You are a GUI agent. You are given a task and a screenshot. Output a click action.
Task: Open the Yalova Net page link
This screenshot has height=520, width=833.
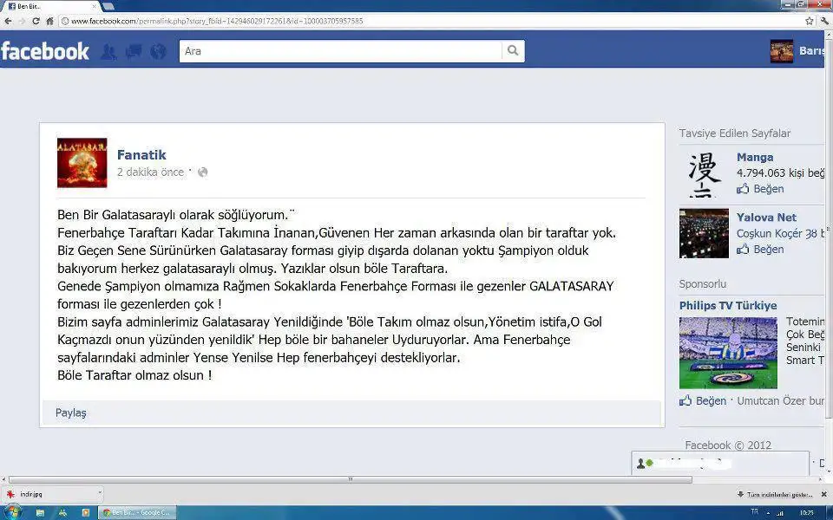click(766, 217)
